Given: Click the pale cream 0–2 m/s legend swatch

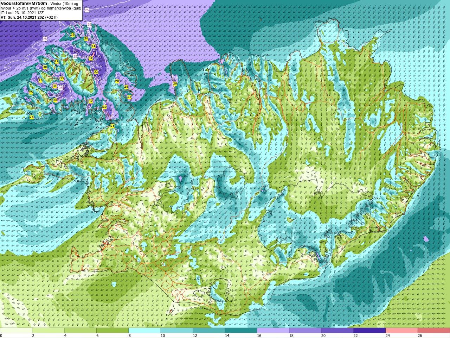Looking at the screenshot, I should [x=16, y=331].
